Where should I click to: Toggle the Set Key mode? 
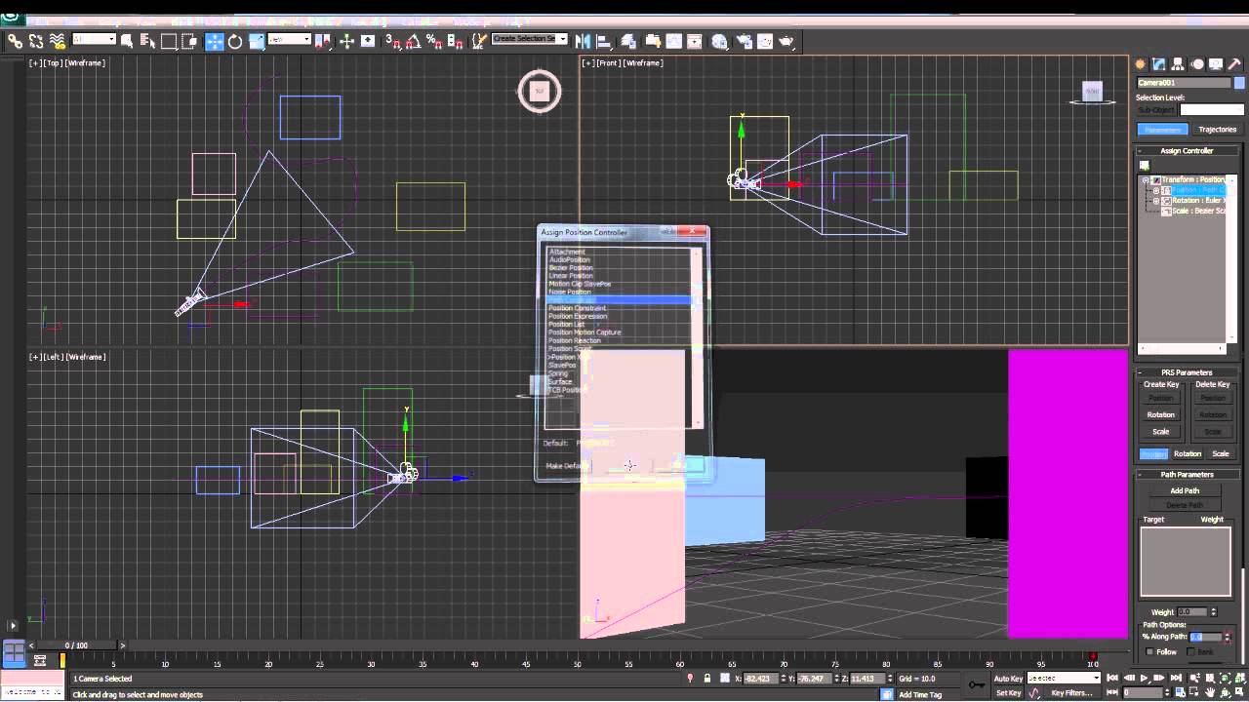pos(1008,693)
